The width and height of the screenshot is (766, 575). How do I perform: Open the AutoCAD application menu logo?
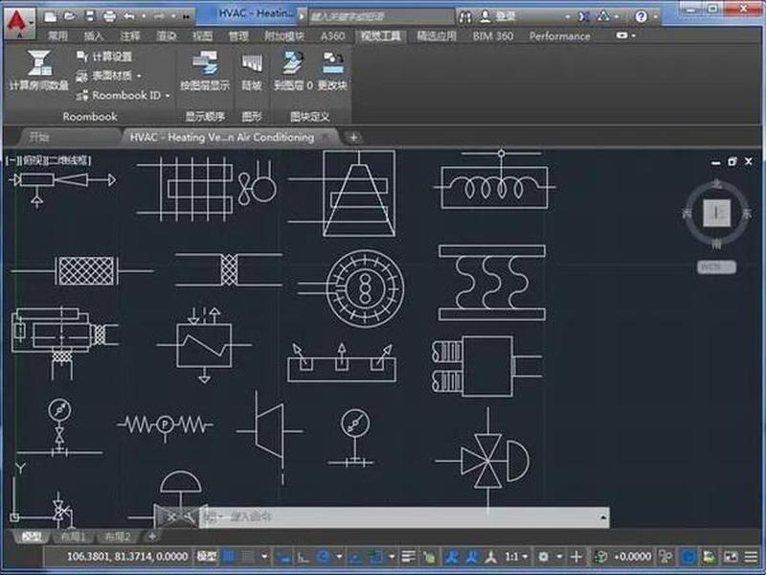click(x=19, y=22)
